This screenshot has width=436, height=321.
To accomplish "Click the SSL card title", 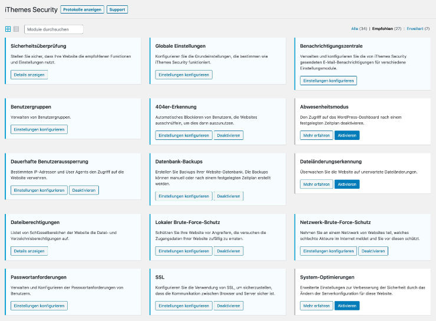I will (160, 277).
